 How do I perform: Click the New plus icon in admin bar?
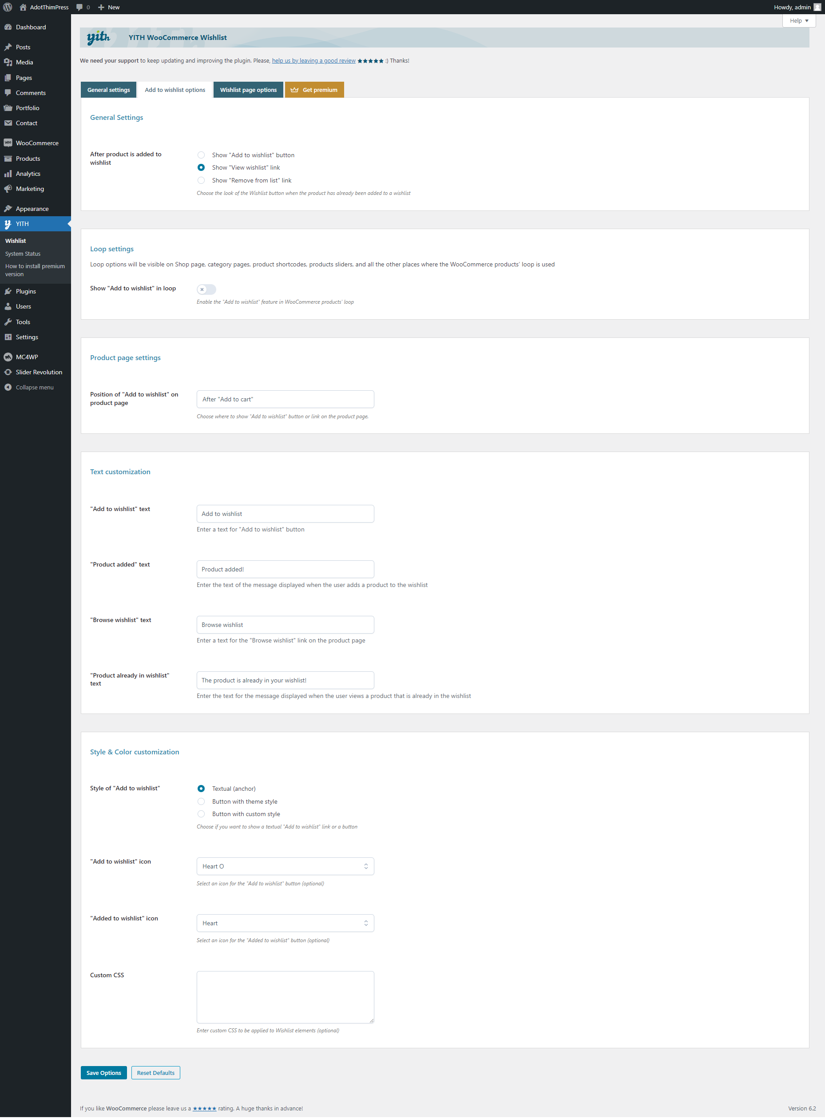[x=101, y=7]
